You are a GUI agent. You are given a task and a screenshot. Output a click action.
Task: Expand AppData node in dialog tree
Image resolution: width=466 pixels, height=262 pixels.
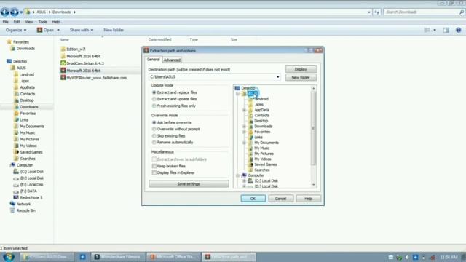(245, 110)
